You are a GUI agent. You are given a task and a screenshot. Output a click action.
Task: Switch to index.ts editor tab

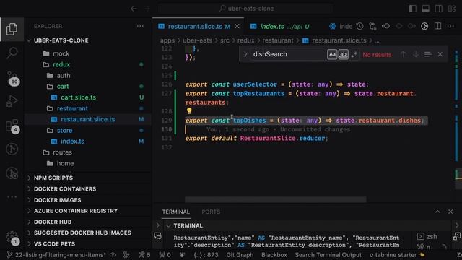pyautogui.click(x=280, y=27)
